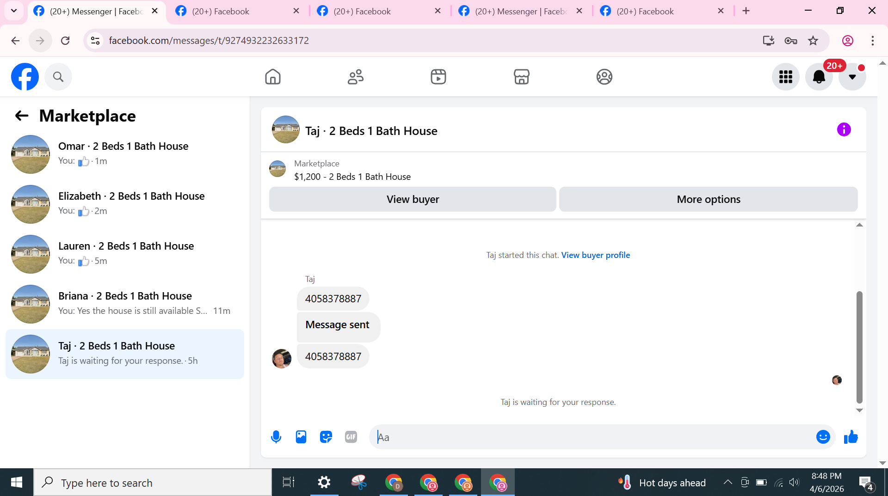The image size is (888, 496).
Task: Click the View buyer button
Action: click(413, 199)
